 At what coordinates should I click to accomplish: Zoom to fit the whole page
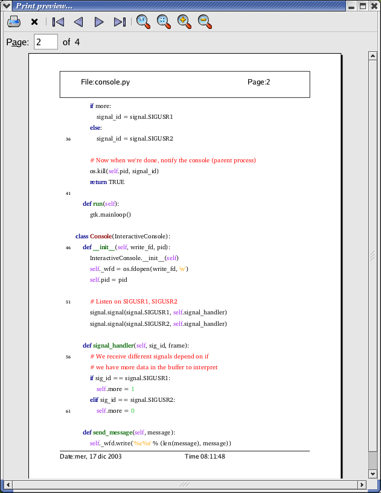[164, 22]
